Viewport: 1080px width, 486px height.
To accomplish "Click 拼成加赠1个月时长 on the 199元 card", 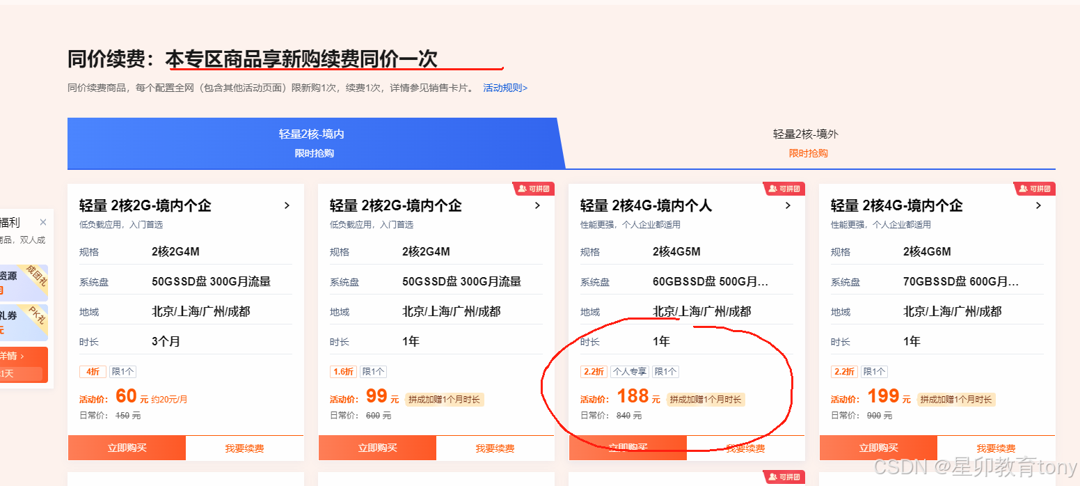I will coord(956,400).
